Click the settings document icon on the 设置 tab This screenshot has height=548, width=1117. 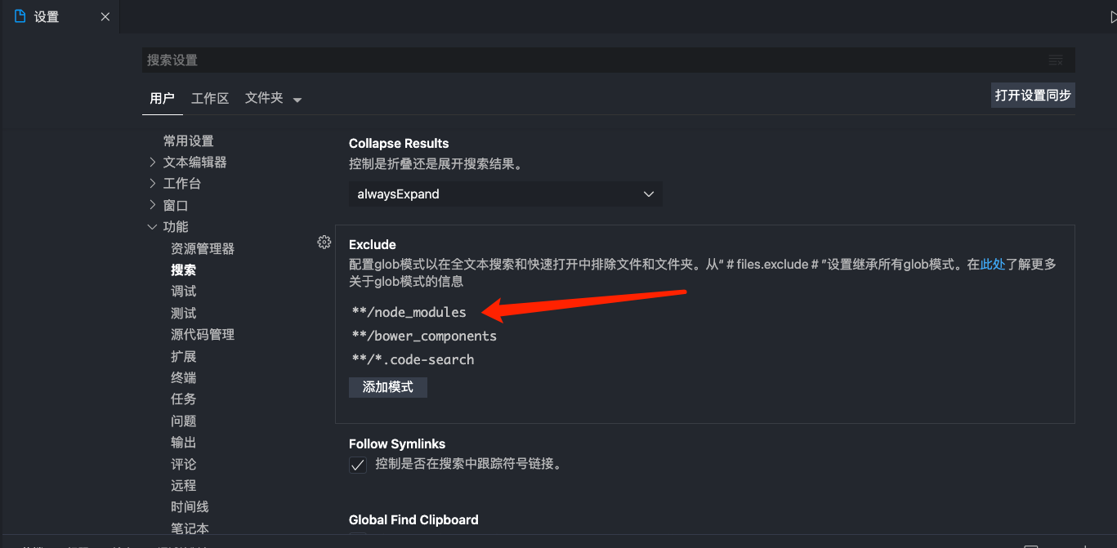tap(19, 15)
